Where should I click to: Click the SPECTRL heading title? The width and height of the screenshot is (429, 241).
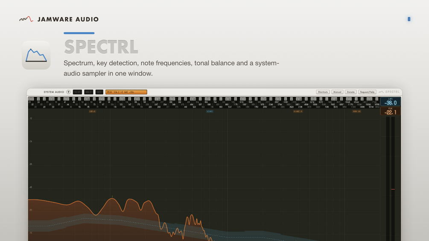(x=101, y=47)
